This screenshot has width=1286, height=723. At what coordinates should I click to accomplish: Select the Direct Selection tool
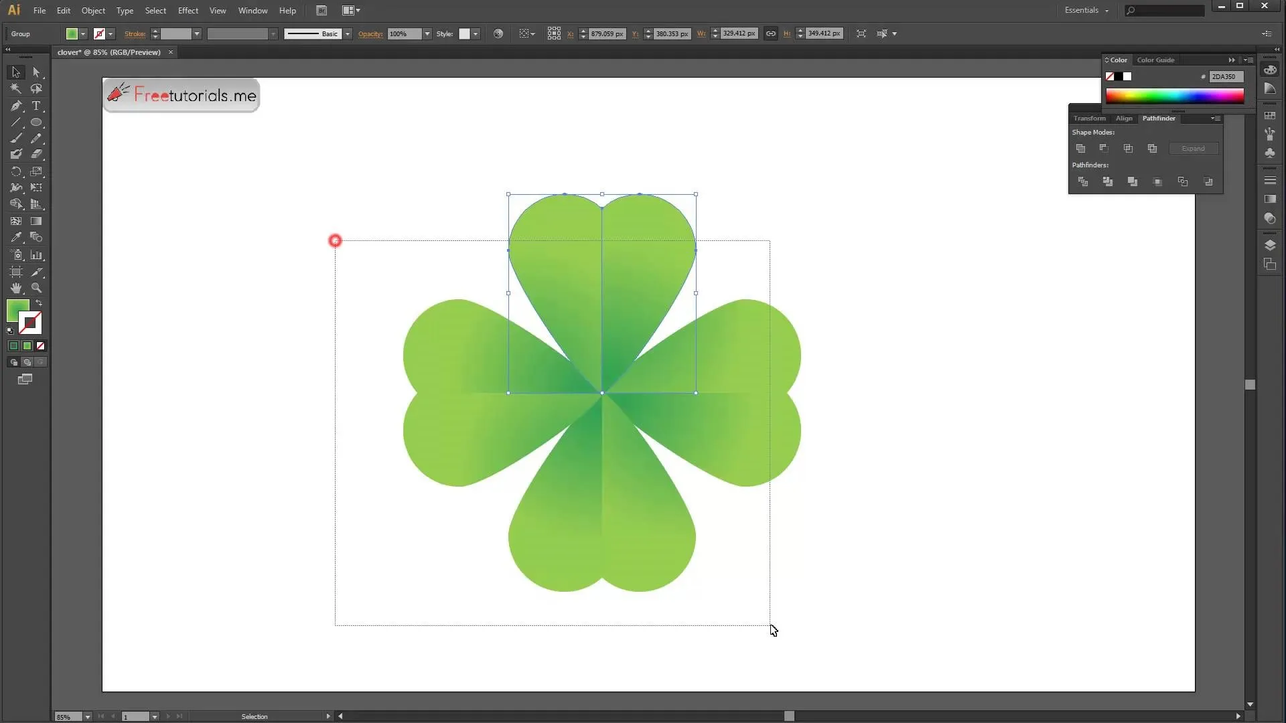coord(36,72)
